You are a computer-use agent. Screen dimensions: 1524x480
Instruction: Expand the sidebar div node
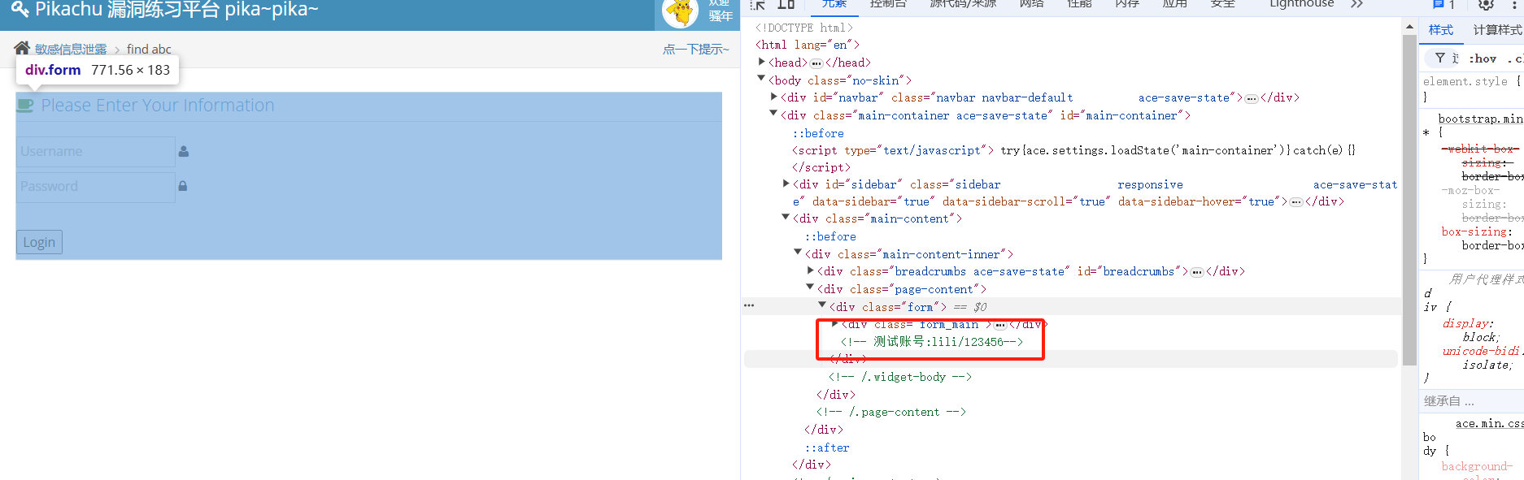pyautogui.click(x=786, y=184)
